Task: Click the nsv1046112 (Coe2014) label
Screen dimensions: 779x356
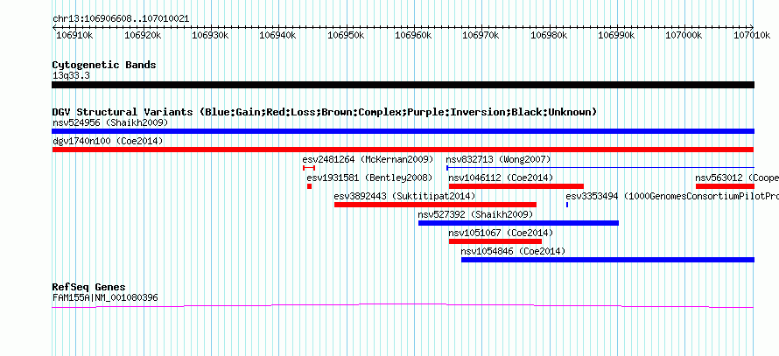Action: tap(501, 178)
